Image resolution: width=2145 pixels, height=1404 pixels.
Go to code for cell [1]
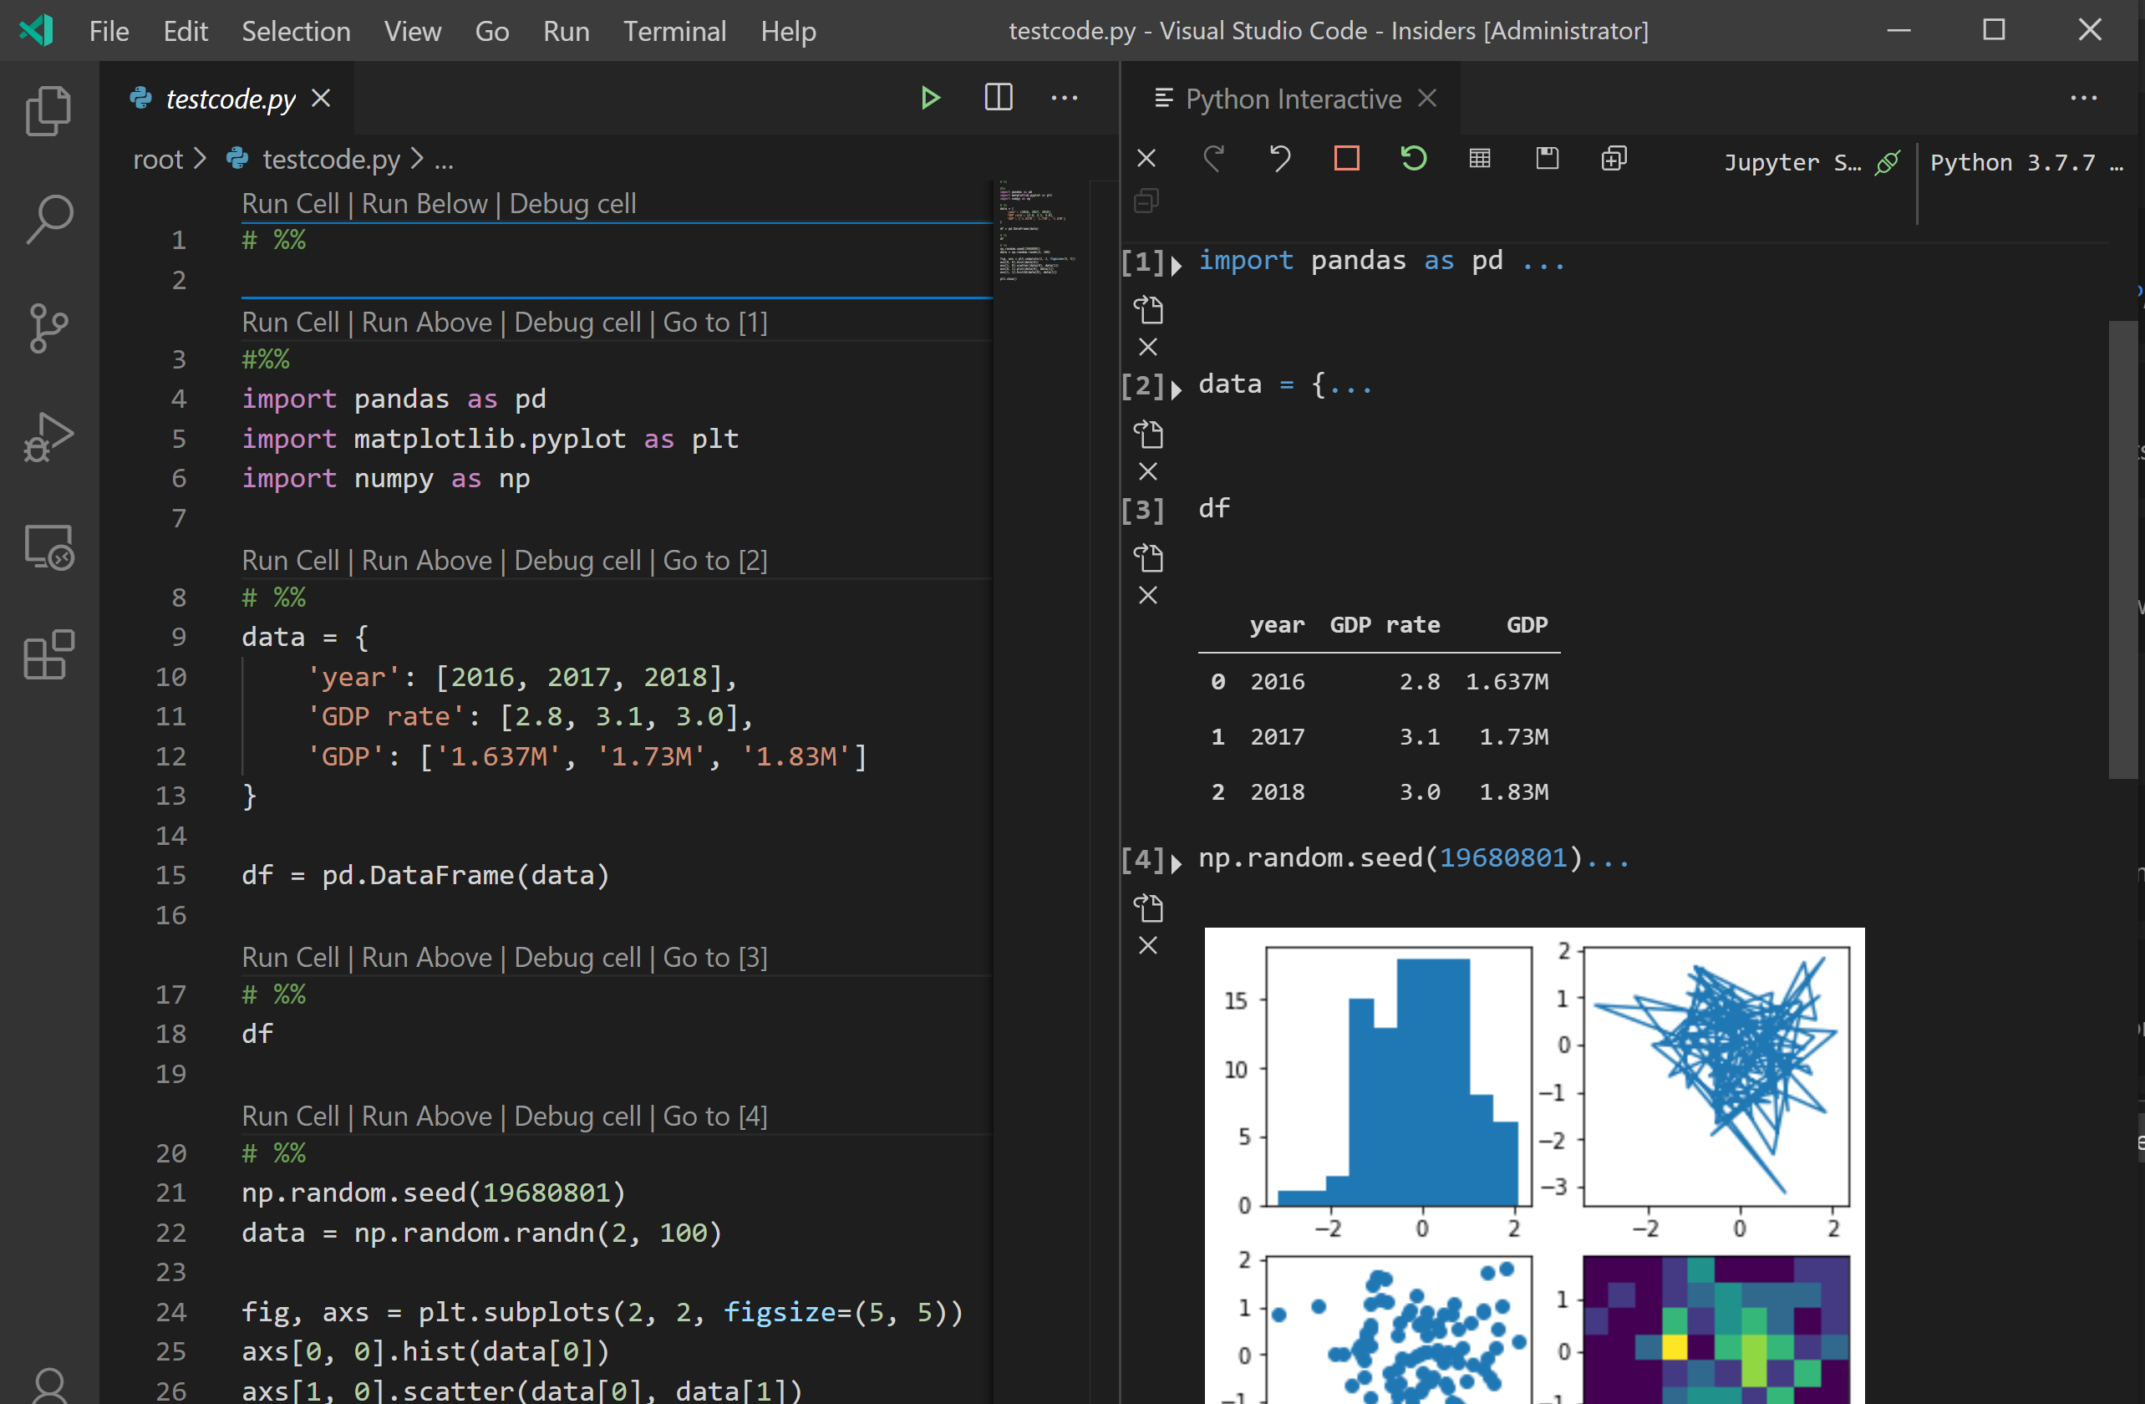[1148, 310]
